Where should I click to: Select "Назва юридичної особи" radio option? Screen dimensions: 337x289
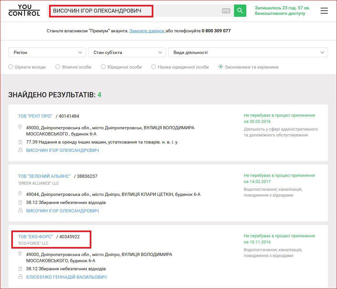153,67
